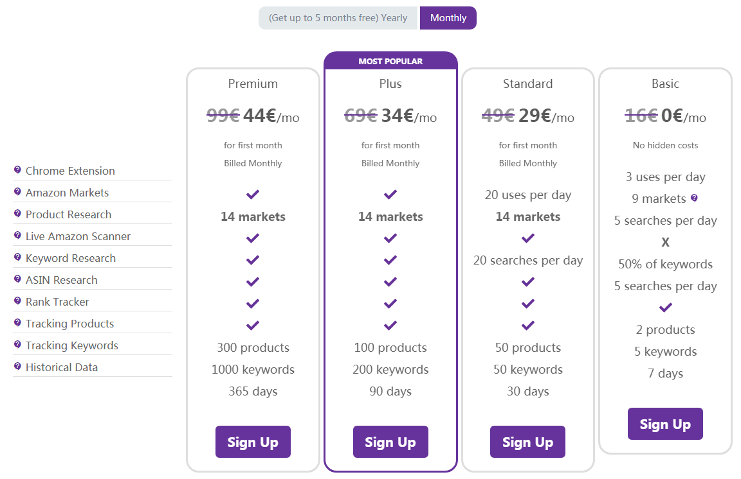This screenshot has width=741, height=479.
Task: Switch billing to the Yearly option
Action: pos(338,18)
